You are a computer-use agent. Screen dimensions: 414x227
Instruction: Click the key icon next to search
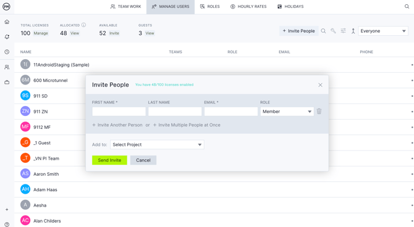click(x=333, y=31)
